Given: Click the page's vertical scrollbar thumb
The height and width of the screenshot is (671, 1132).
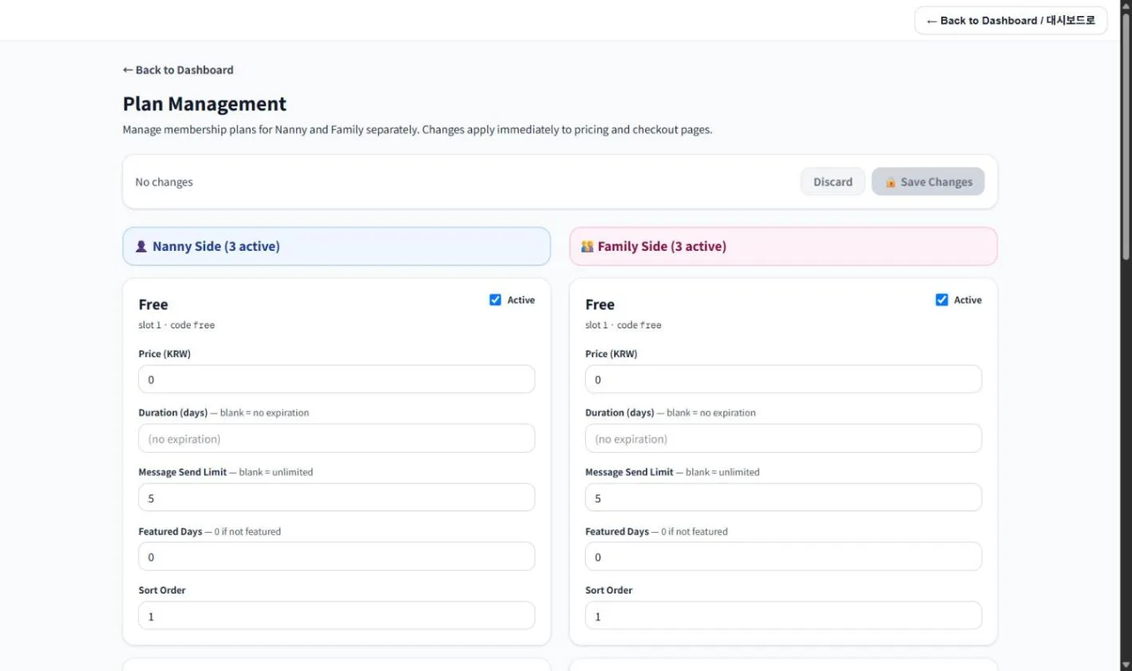Looking at the screenshot, I should tap(1126, 136).
